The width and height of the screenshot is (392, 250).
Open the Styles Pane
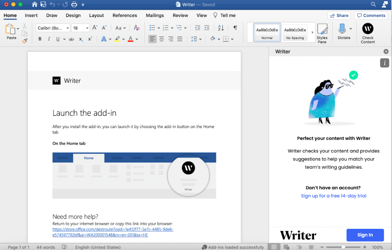point(322,33)
